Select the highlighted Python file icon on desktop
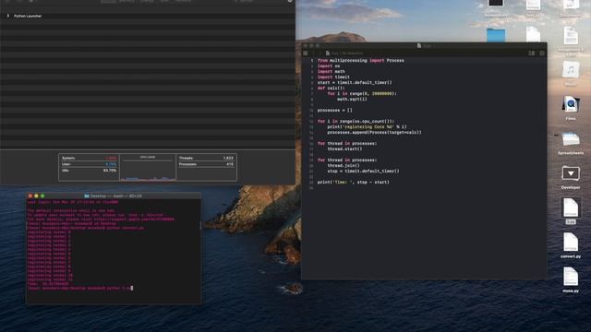 [x=571, y=207]
